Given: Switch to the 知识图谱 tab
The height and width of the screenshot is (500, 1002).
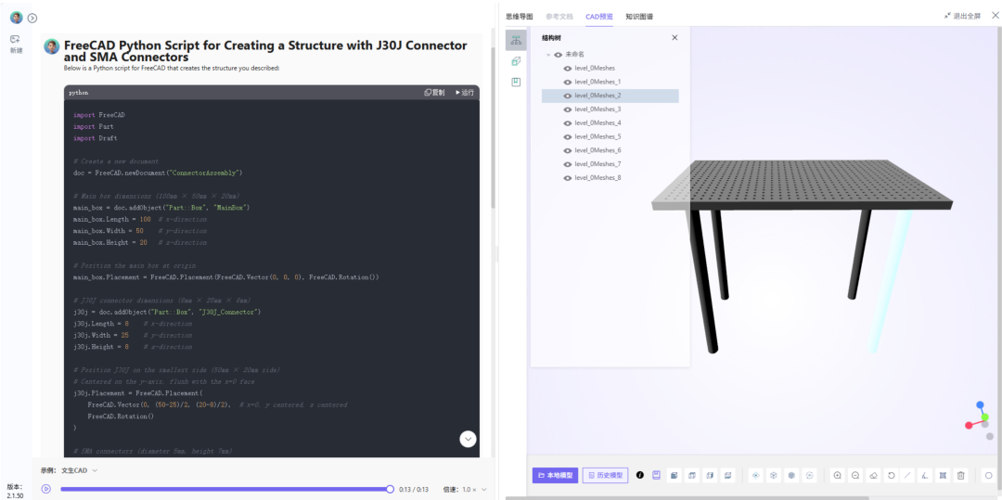Looking at the screenshot, I should [639, 17].
